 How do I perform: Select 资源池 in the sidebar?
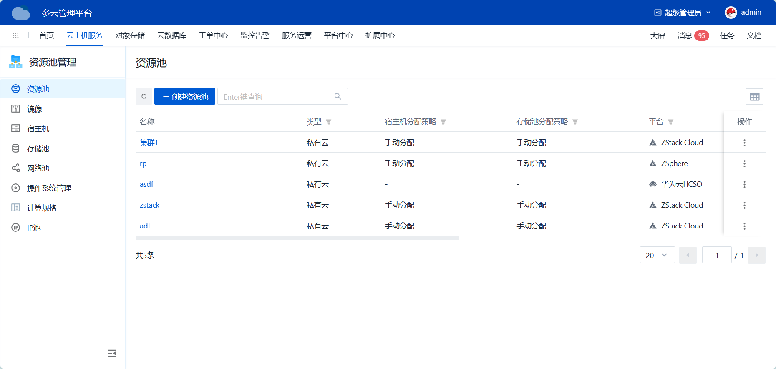tap(63, 89)
